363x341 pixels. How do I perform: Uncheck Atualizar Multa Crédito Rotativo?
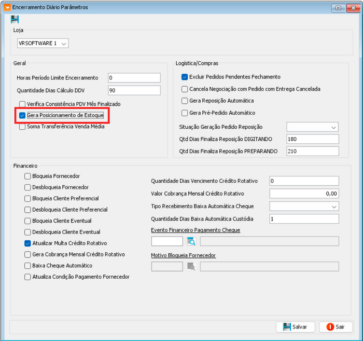click(27, 243)
